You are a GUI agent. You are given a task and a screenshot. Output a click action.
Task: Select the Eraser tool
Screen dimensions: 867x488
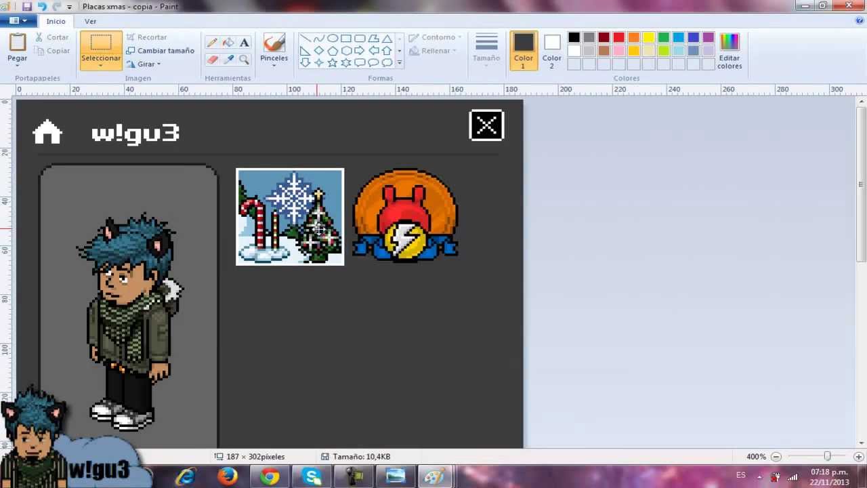[x=212, y=60]
